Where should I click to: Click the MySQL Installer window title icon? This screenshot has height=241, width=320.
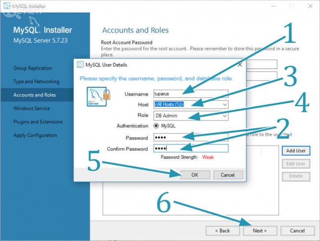coord(7,6)
